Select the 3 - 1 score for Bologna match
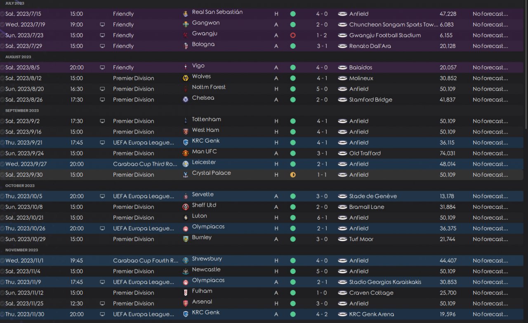The height and width of the screenshot is (323, 528). pos(322,46)
